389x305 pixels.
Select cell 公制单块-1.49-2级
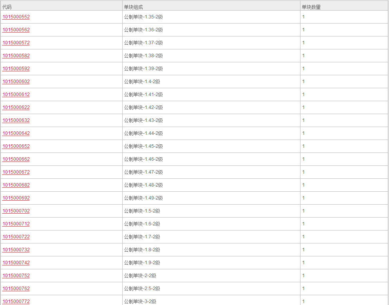point(211,198)
